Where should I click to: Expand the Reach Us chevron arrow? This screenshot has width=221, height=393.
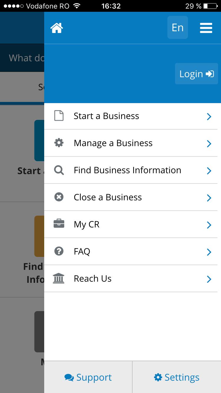209,279
